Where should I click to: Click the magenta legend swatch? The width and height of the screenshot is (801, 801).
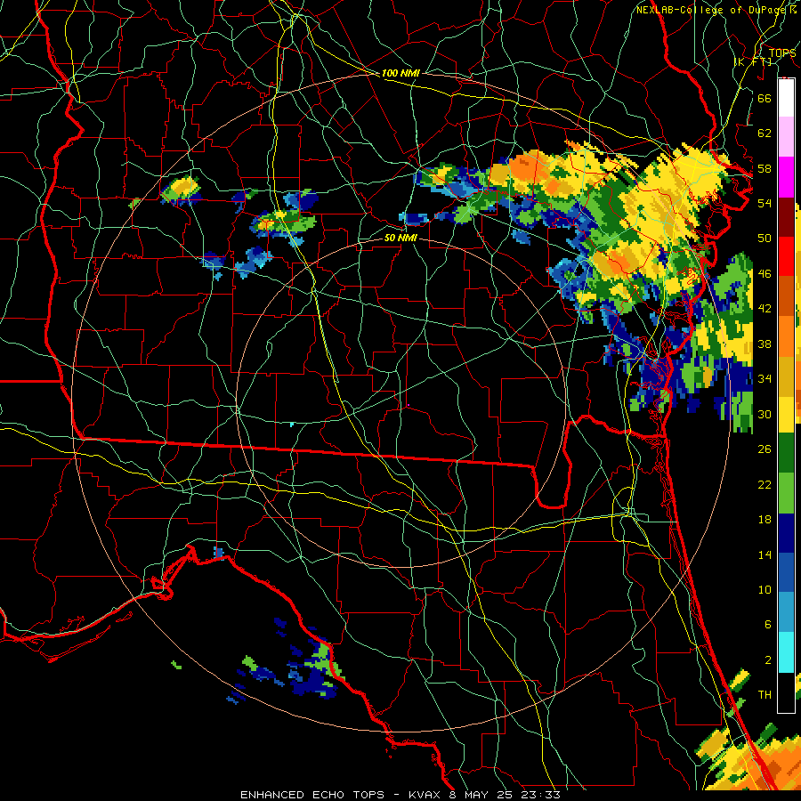tap(786, 177)
